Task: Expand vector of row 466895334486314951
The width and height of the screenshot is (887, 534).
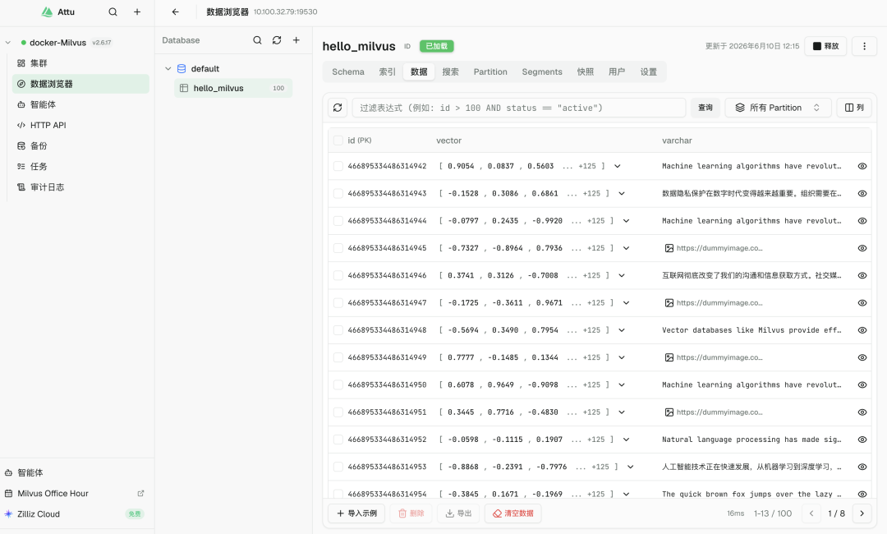Action: click(622, 412)
